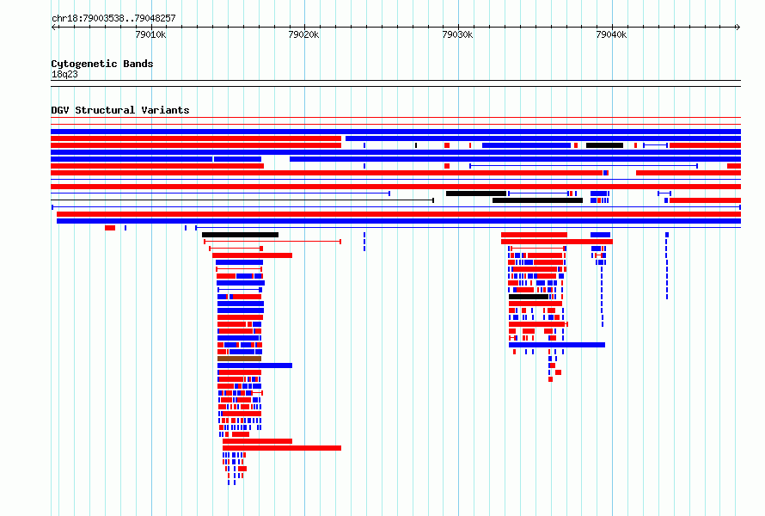The image size is (765, 516).
Task: Click the 79040k ruler label
Action: tap(611, 34)
